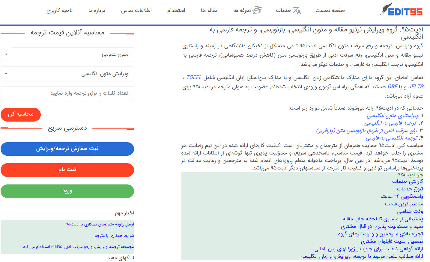Click the محاسبه کن button
Image resolution: width=430 pixels, height=262 pixels.
tap(21, 114)
